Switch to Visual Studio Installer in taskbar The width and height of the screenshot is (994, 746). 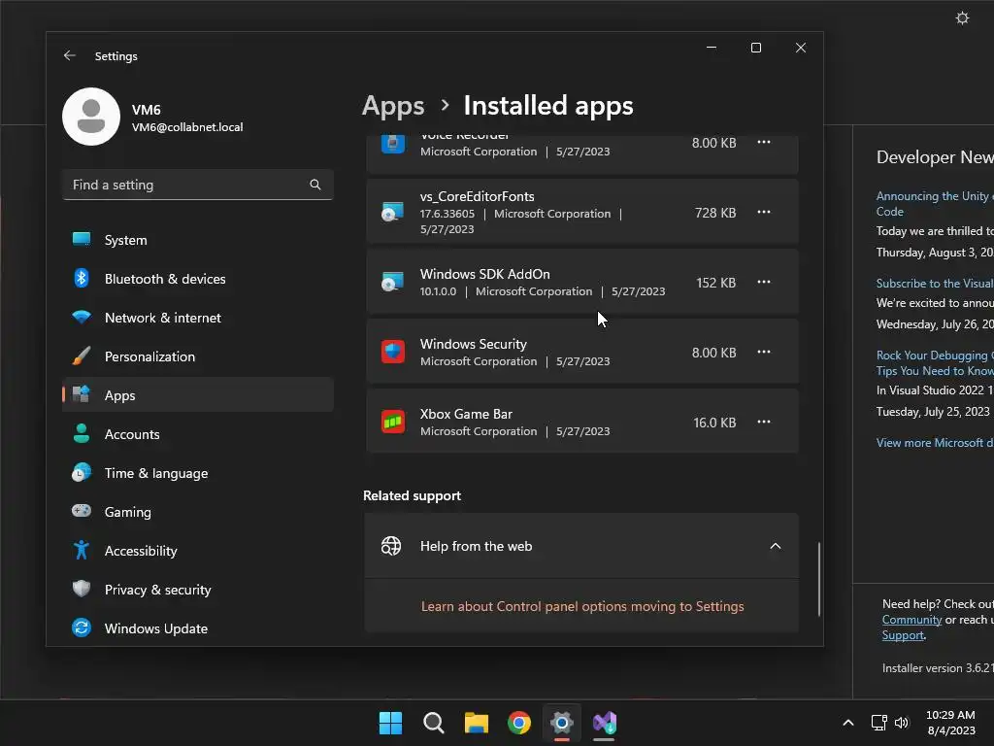[604, 723]
